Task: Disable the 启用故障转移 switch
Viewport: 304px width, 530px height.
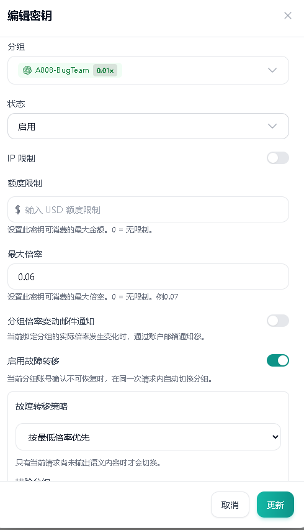Action: pyautogui.click(x=278, y=360)
